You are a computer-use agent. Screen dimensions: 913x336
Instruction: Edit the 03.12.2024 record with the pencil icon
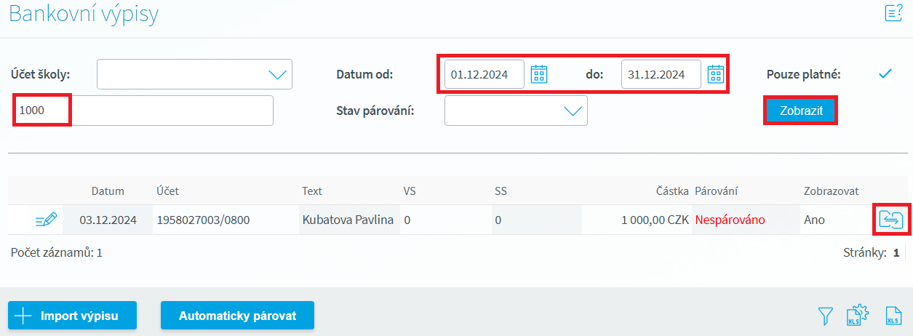pyautogui.click(x=46, y=220)
